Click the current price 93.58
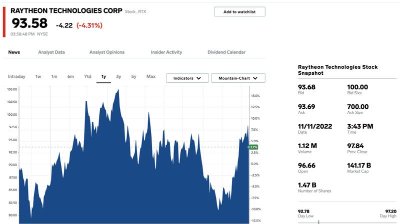Viewport: 400px width, 224px height. pyautogui.click(x=29, y=23)
